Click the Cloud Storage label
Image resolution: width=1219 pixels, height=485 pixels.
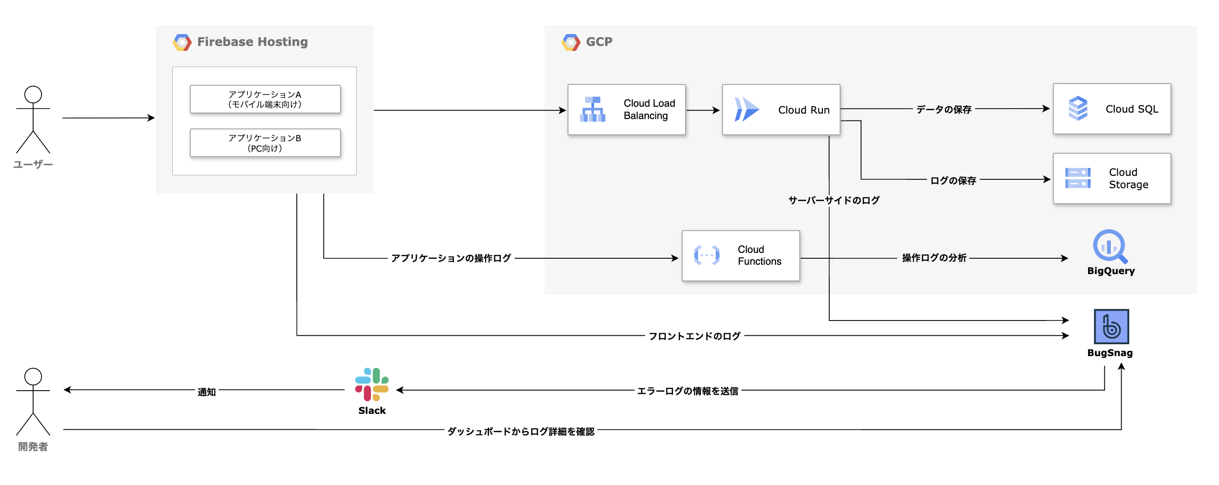tap(1128, 178)
